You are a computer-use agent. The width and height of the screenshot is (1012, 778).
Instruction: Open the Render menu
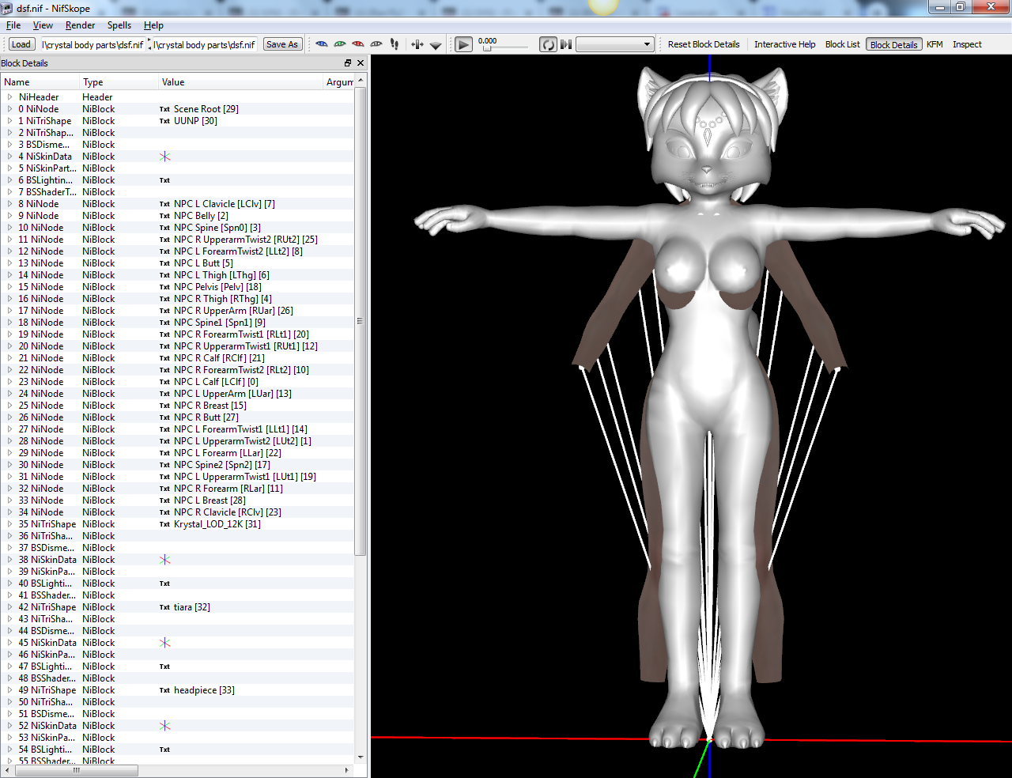click(x=80, y=25)
